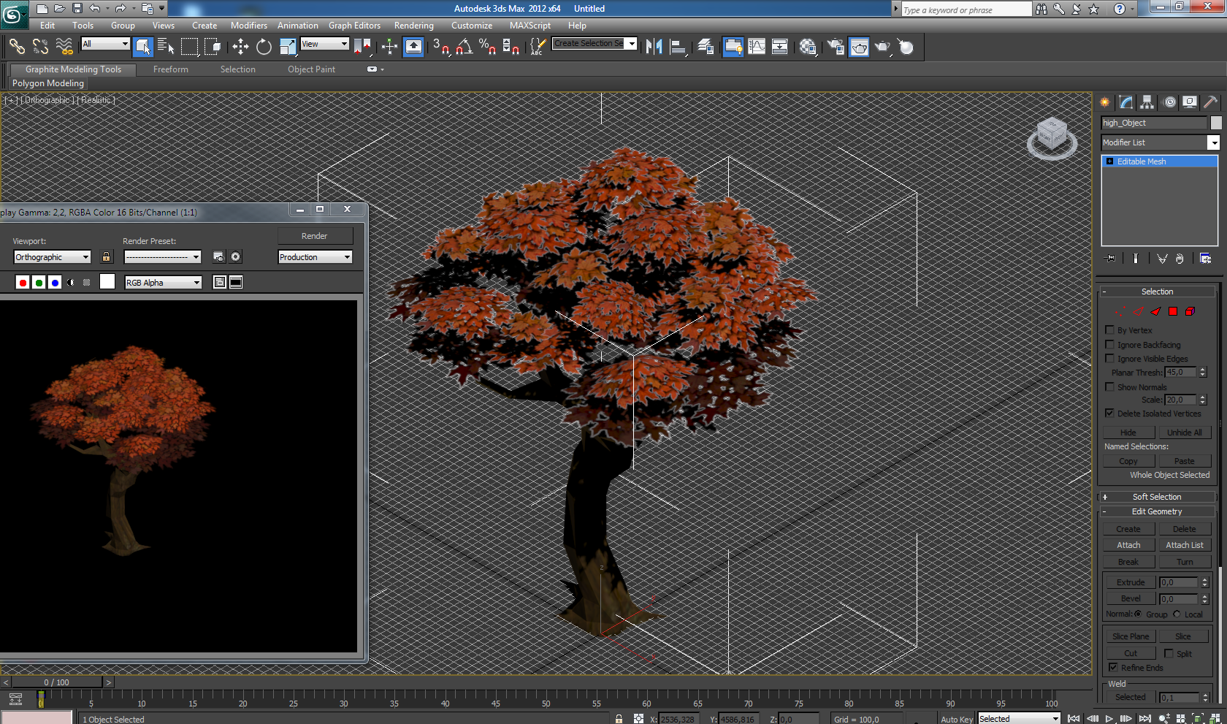
Task: Select the Local normal radio button
Action: pos(1177,614)
